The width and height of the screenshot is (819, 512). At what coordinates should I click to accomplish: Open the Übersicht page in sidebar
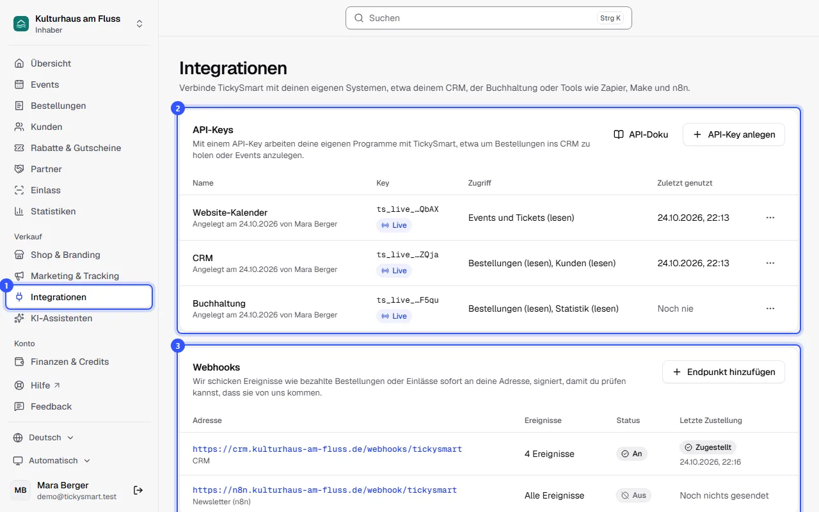pyautogui.click(x=79, y=63)
